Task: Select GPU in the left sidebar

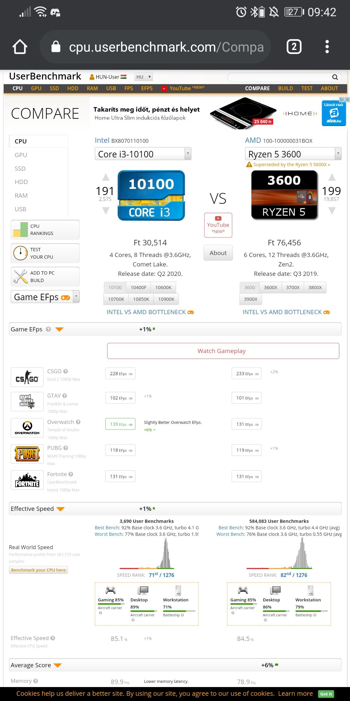Action: [x=21, y=155]
